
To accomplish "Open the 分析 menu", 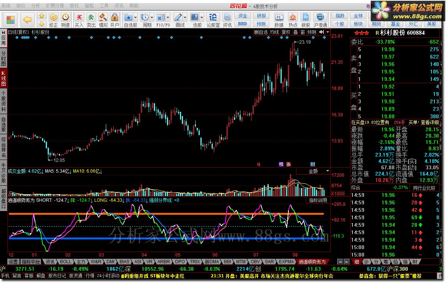I will tap(35, 6).
